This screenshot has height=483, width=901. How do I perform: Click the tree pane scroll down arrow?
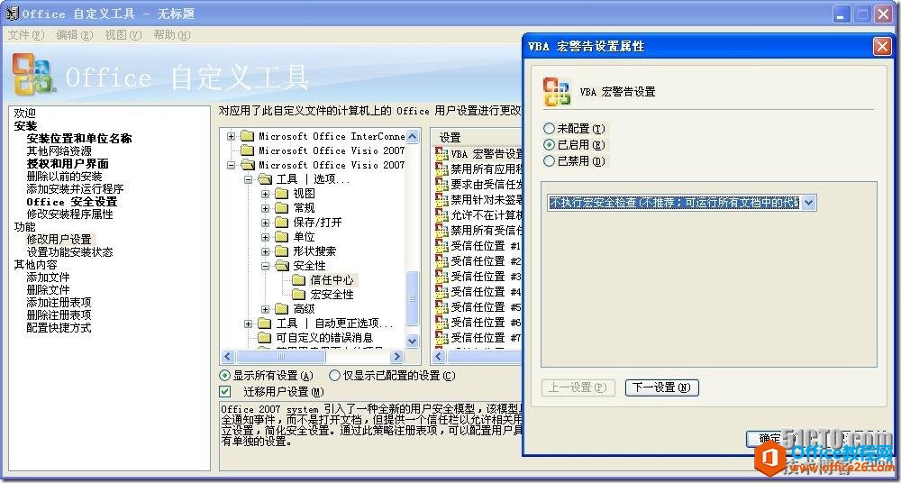point(412,341)
